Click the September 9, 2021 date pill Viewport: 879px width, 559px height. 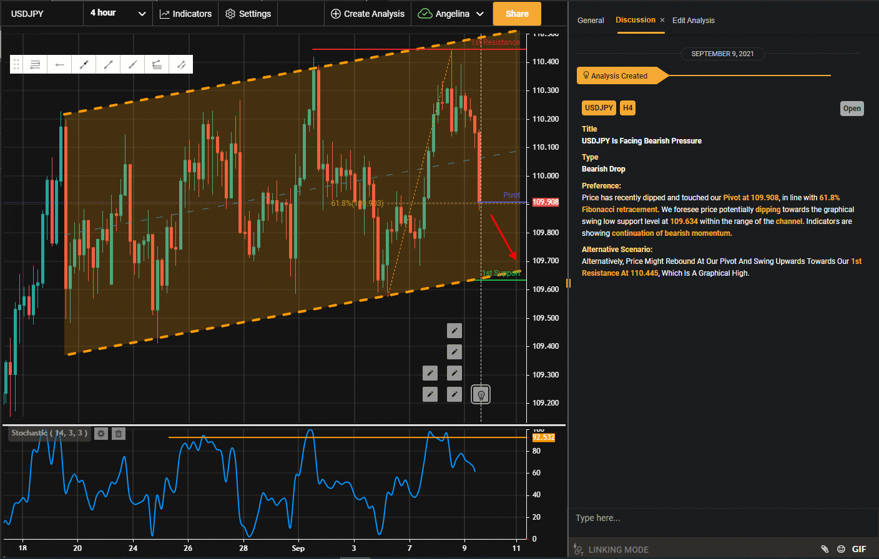pyautogui.click(x=722, y=54)
